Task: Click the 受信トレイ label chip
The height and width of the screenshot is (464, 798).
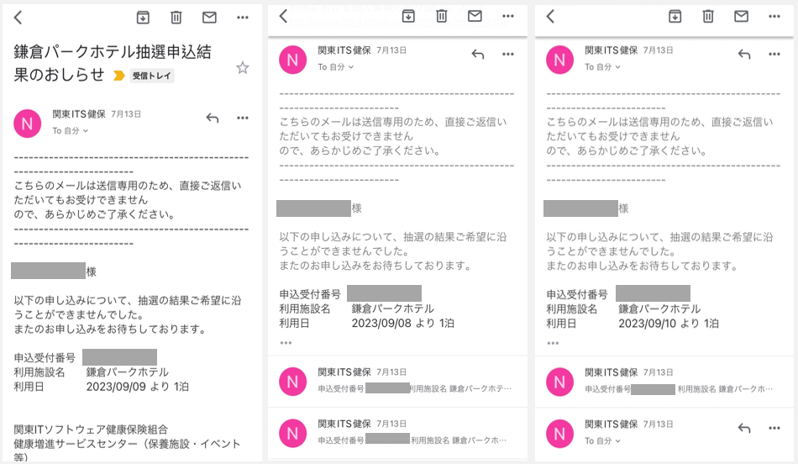Action: (x=151, y=76)
